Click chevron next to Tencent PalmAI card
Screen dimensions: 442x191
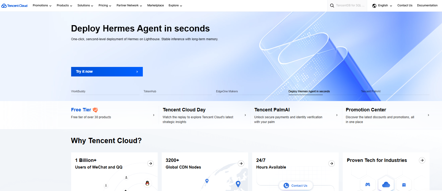337,115
